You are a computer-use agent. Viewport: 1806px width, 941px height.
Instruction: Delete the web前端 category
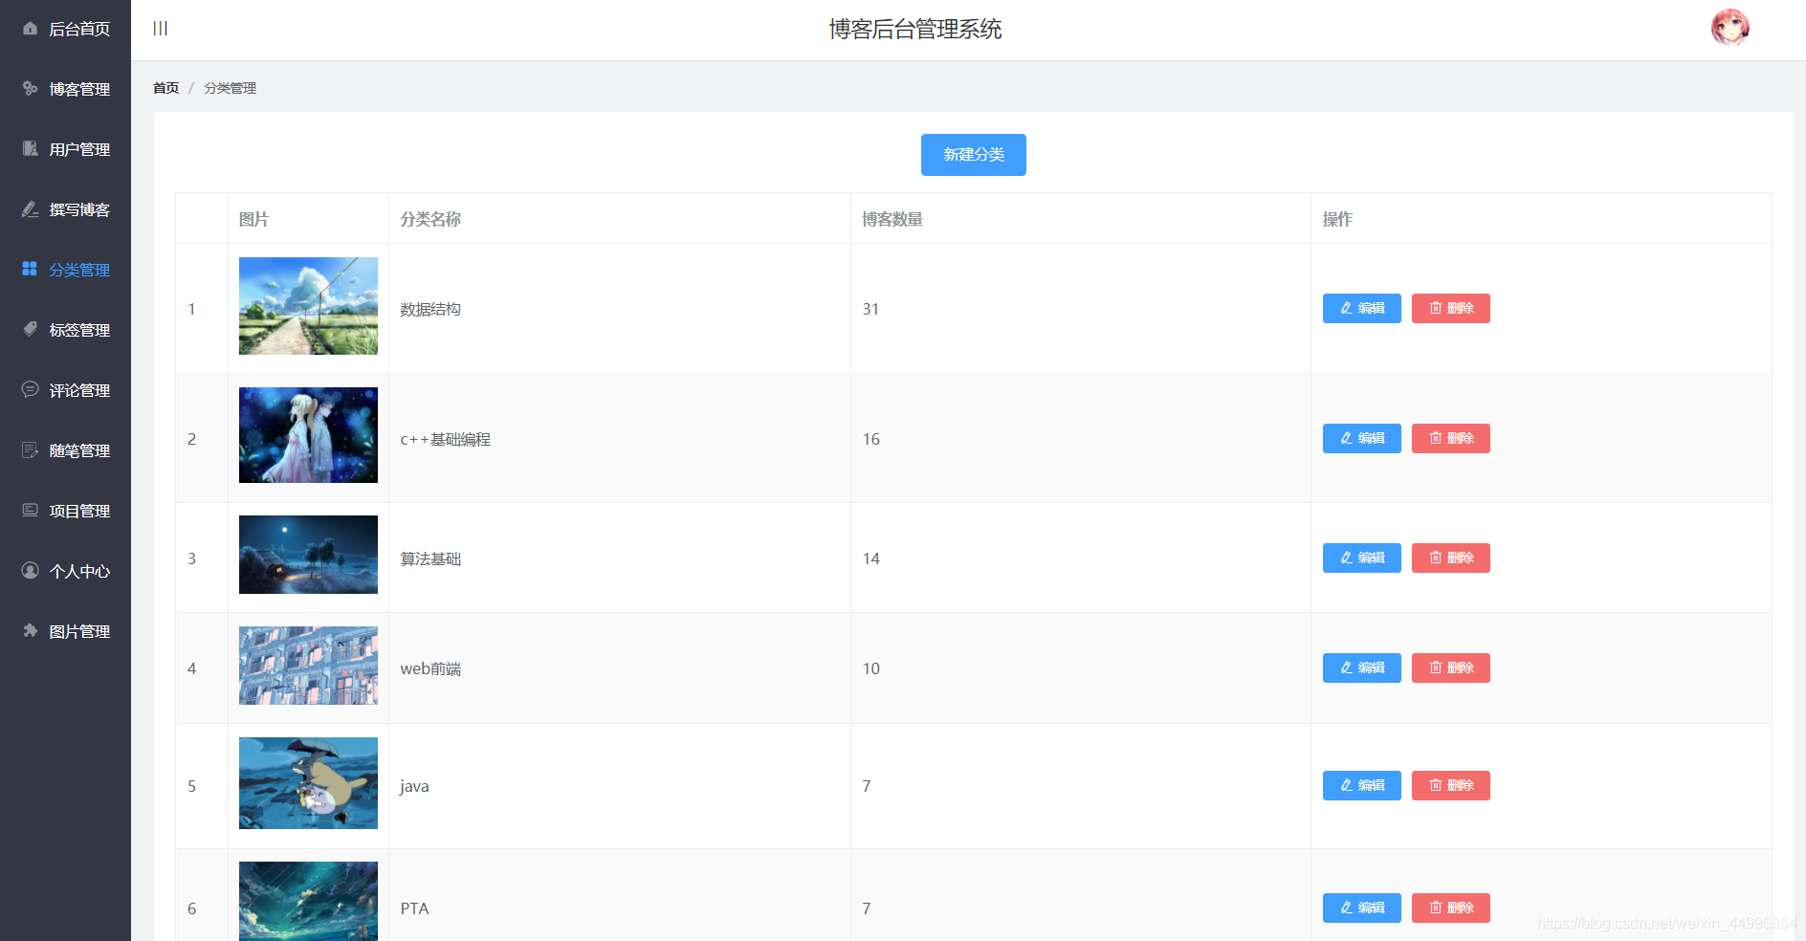pos(1450,667)
